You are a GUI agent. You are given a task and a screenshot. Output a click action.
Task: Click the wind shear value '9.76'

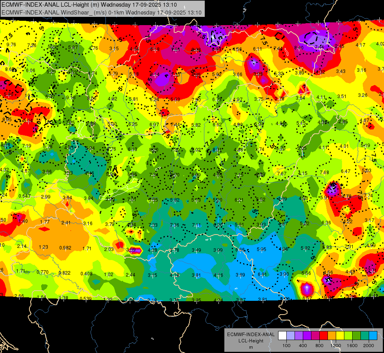click(x=11, y=45)
